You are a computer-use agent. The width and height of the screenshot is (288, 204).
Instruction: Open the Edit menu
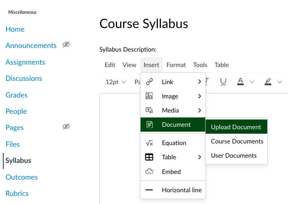pyautogui.click(x=110, y=65)
